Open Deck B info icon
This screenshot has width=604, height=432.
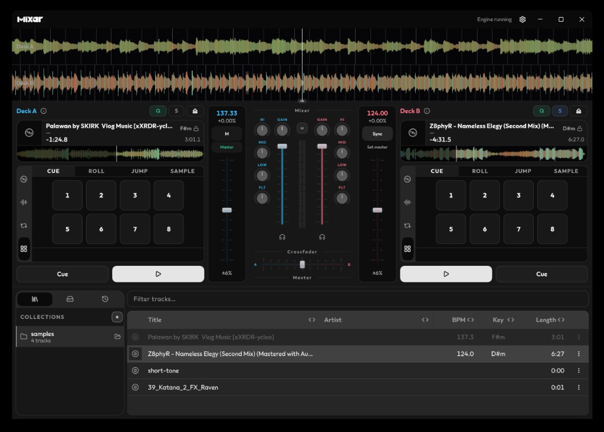(x=427, y=111)
